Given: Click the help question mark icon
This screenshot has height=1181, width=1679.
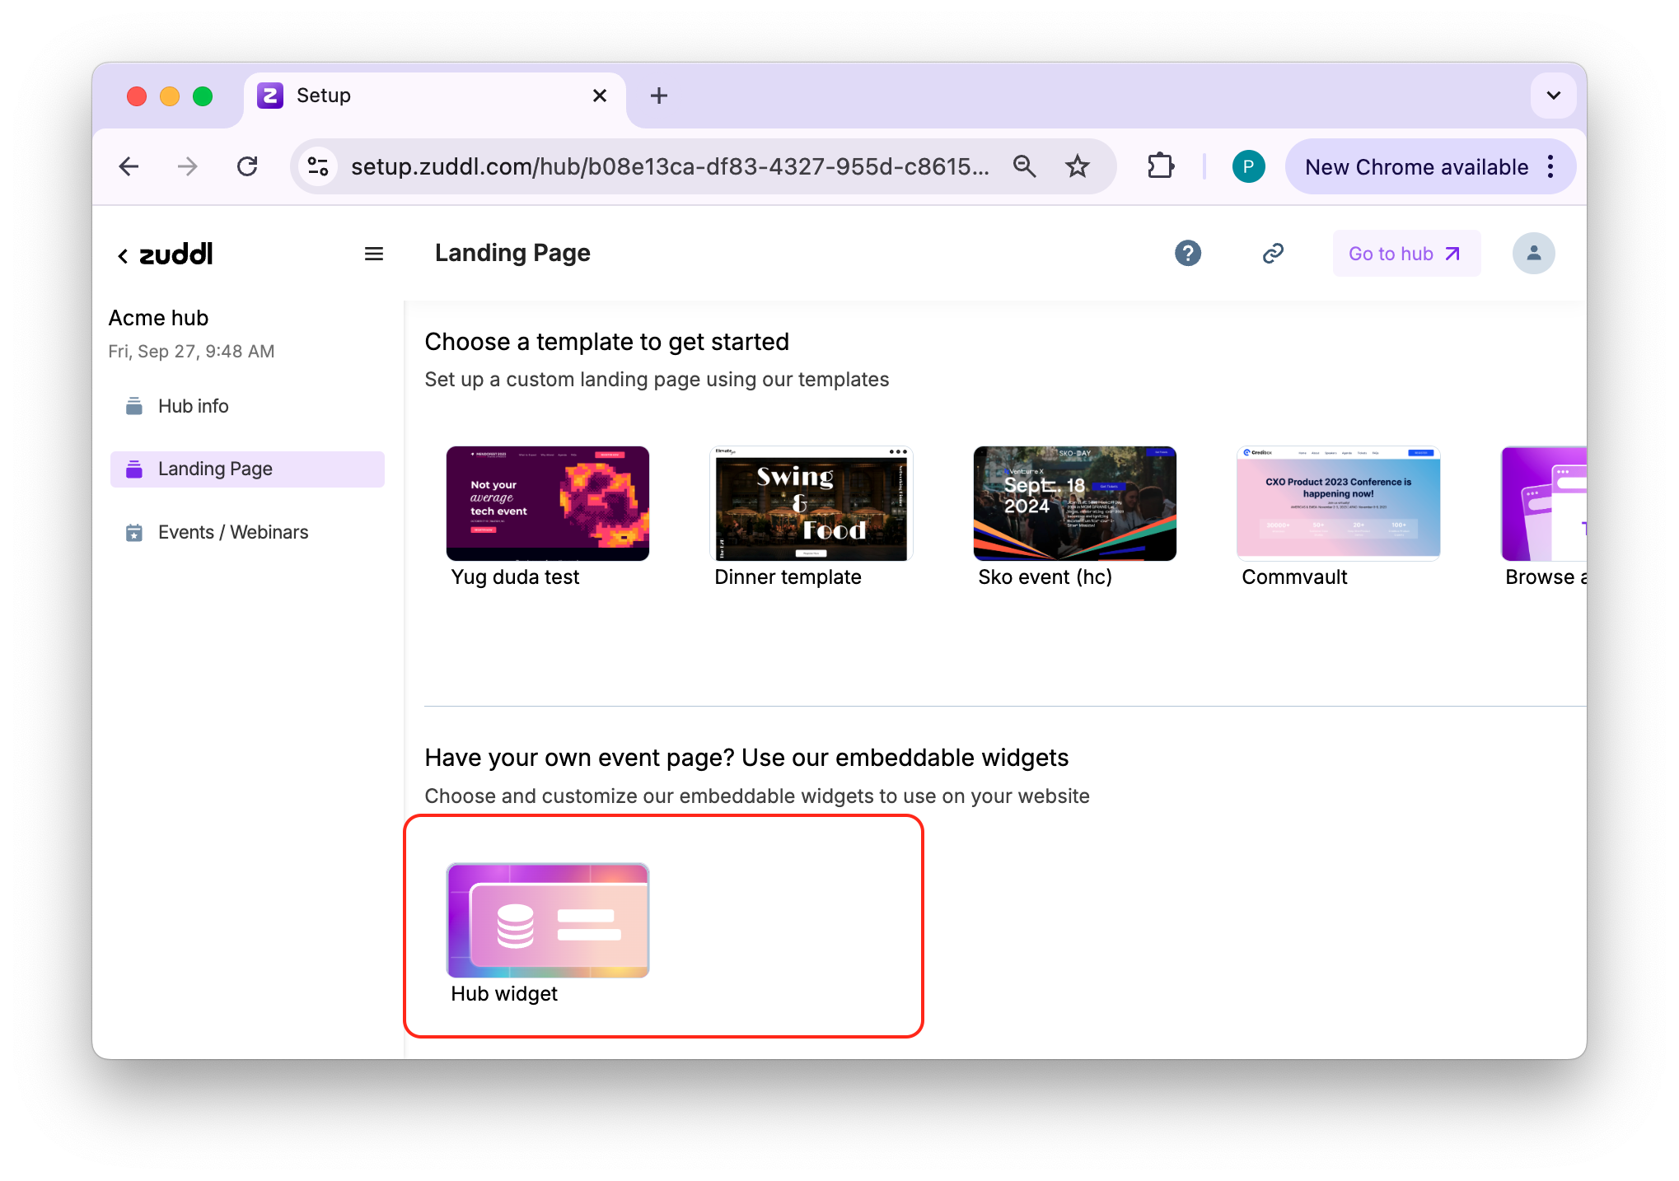Looking at the screenshot, I should coord(1187,253).
